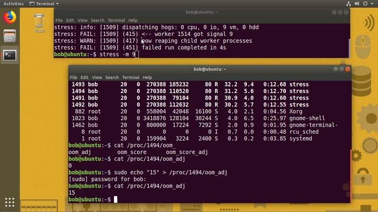Open Terminal menu in the front terminal

pos(131,77)
